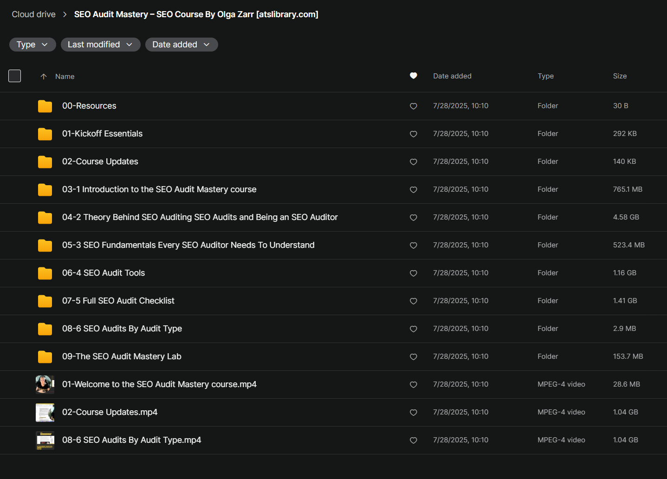Open the Type filter dropdown
The image size is (667, 479).
point(32,45)
